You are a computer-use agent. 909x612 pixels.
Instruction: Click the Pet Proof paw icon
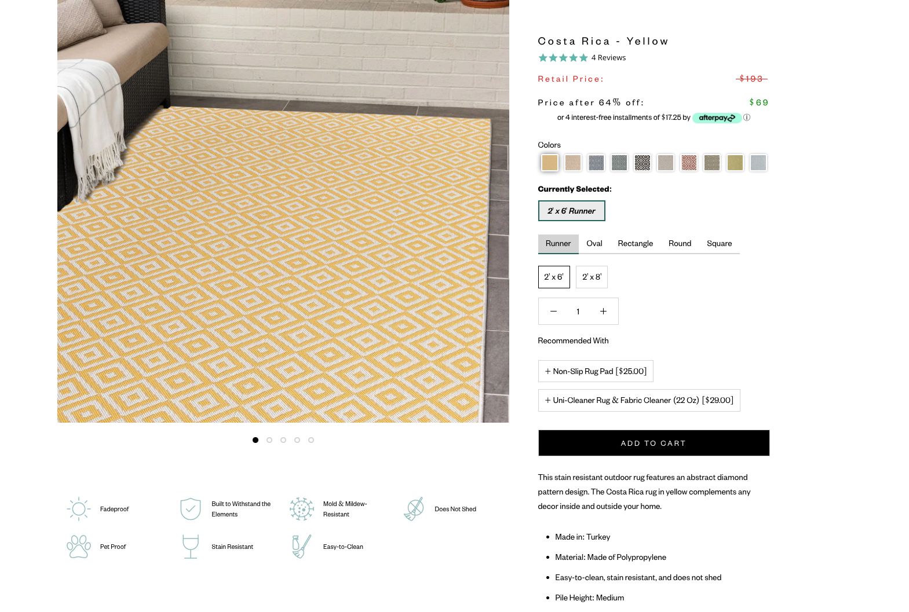point(79,547)
